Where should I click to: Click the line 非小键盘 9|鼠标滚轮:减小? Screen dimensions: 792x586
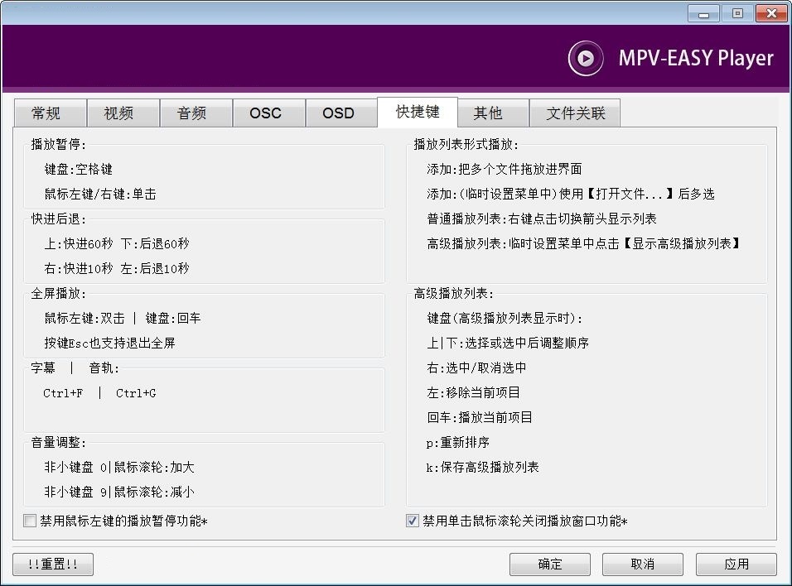[119, 492]
